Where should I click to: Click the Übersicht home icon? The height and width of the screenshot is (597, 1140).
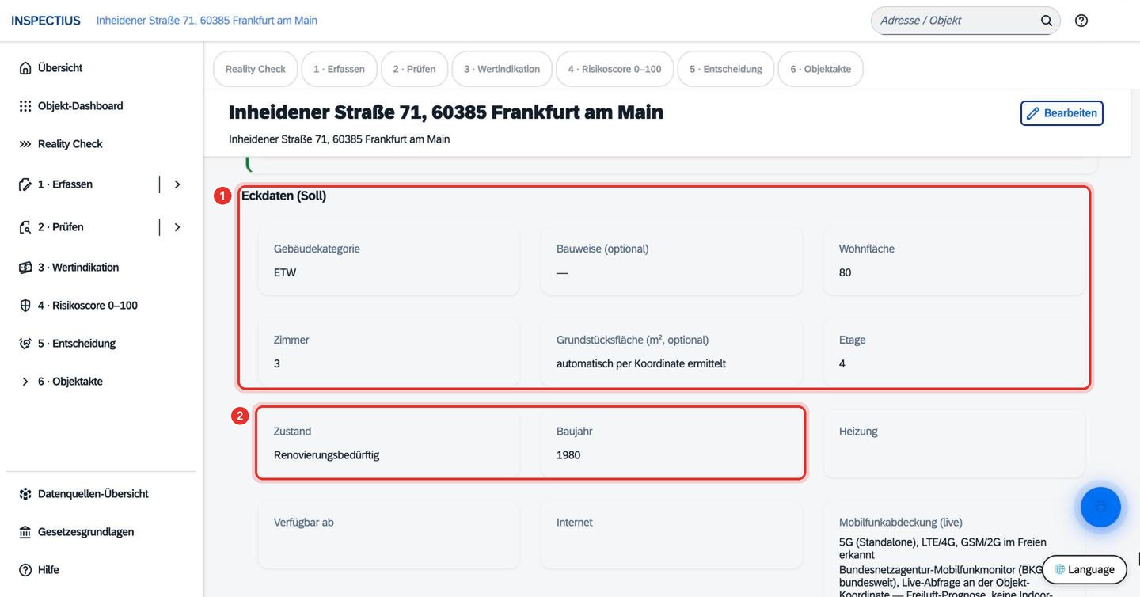(25, 68)
